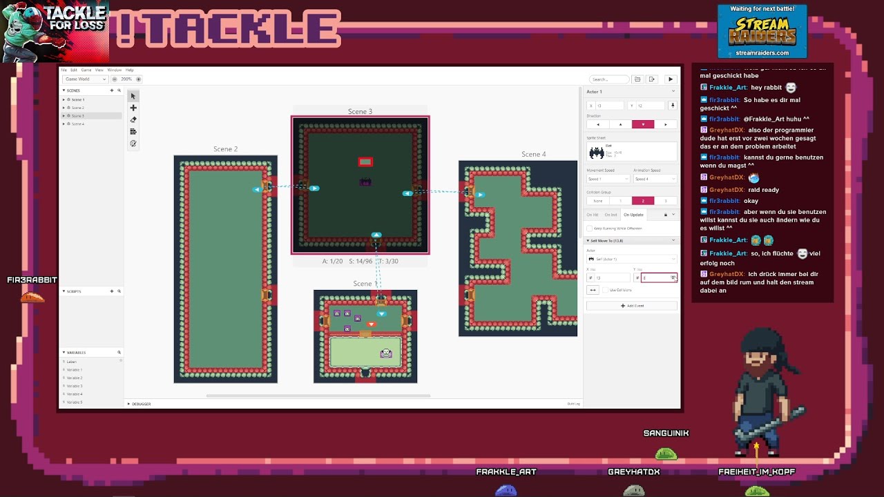Viewport: 884px width, 497px height.
Task: Pick the Collisions brick tool
Action: [x=133, y=131]
